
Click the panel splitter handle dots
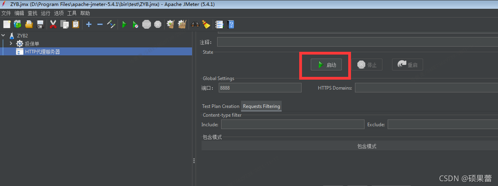pos(194,161)
